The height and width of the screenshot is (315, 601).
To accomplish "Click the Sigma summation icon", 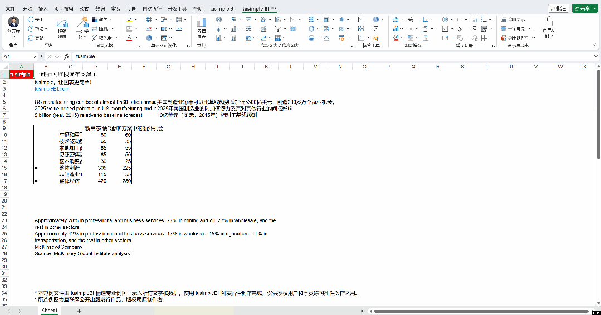I will tap(376, 28).
